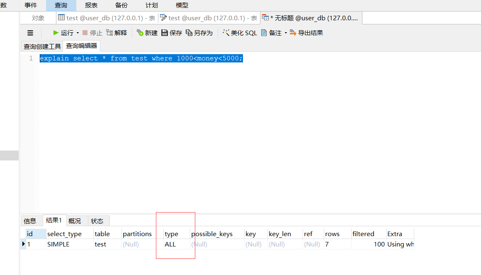Switch to 查询编辑器 tab
Image resolution: width=481 pixels, height=275 pixels.
[81, 46]
